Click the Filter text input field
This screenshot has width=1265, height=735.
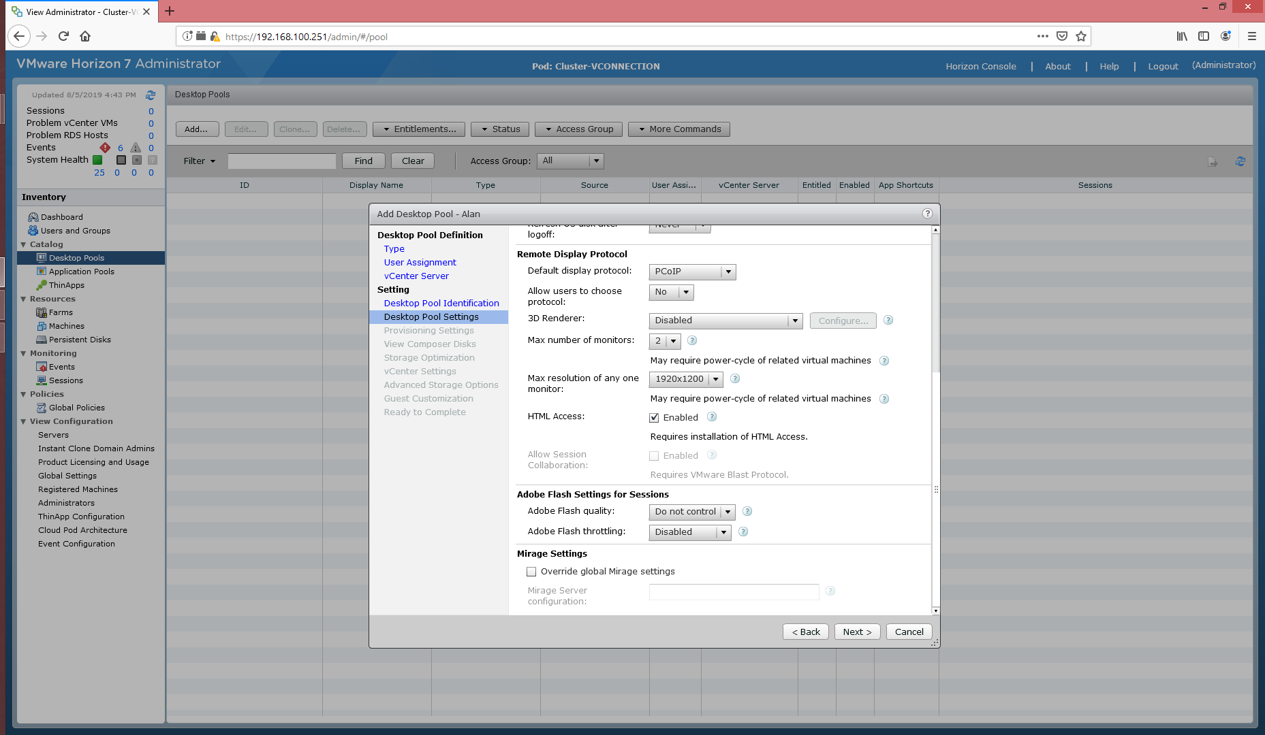pos(282,161)
